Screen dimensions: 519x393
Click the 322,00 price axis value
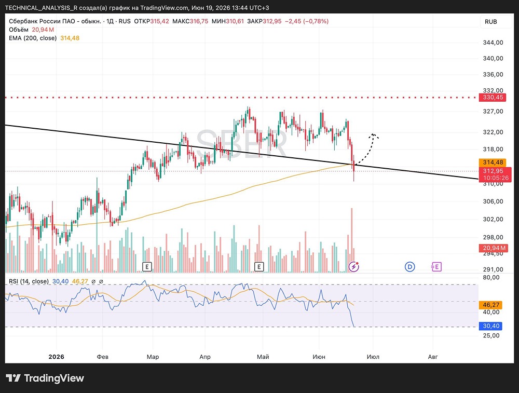pos(493,132)
